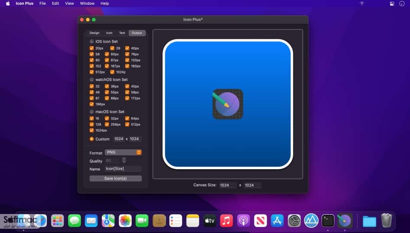Open the Window menu
Viewport: 410px width, 233px height.
87,3
